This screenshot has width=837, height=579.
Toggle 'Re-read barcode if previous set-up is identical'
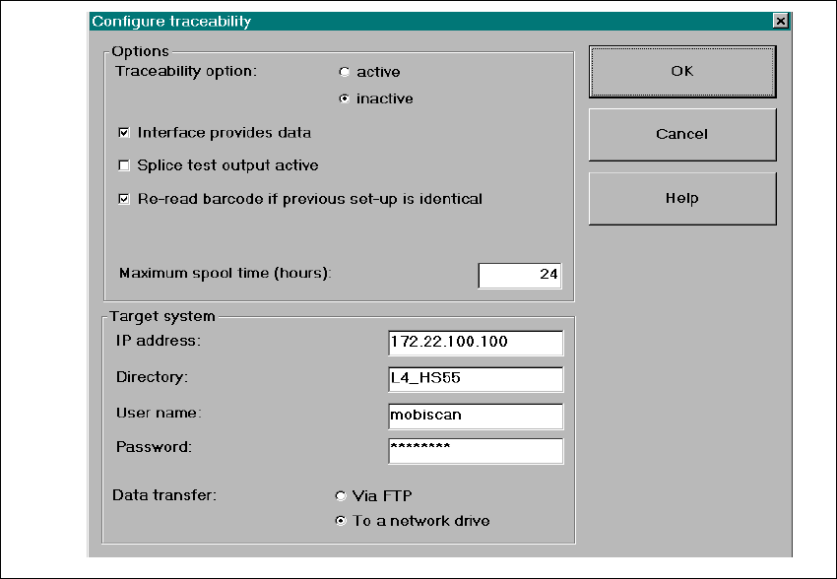point(124,199)
